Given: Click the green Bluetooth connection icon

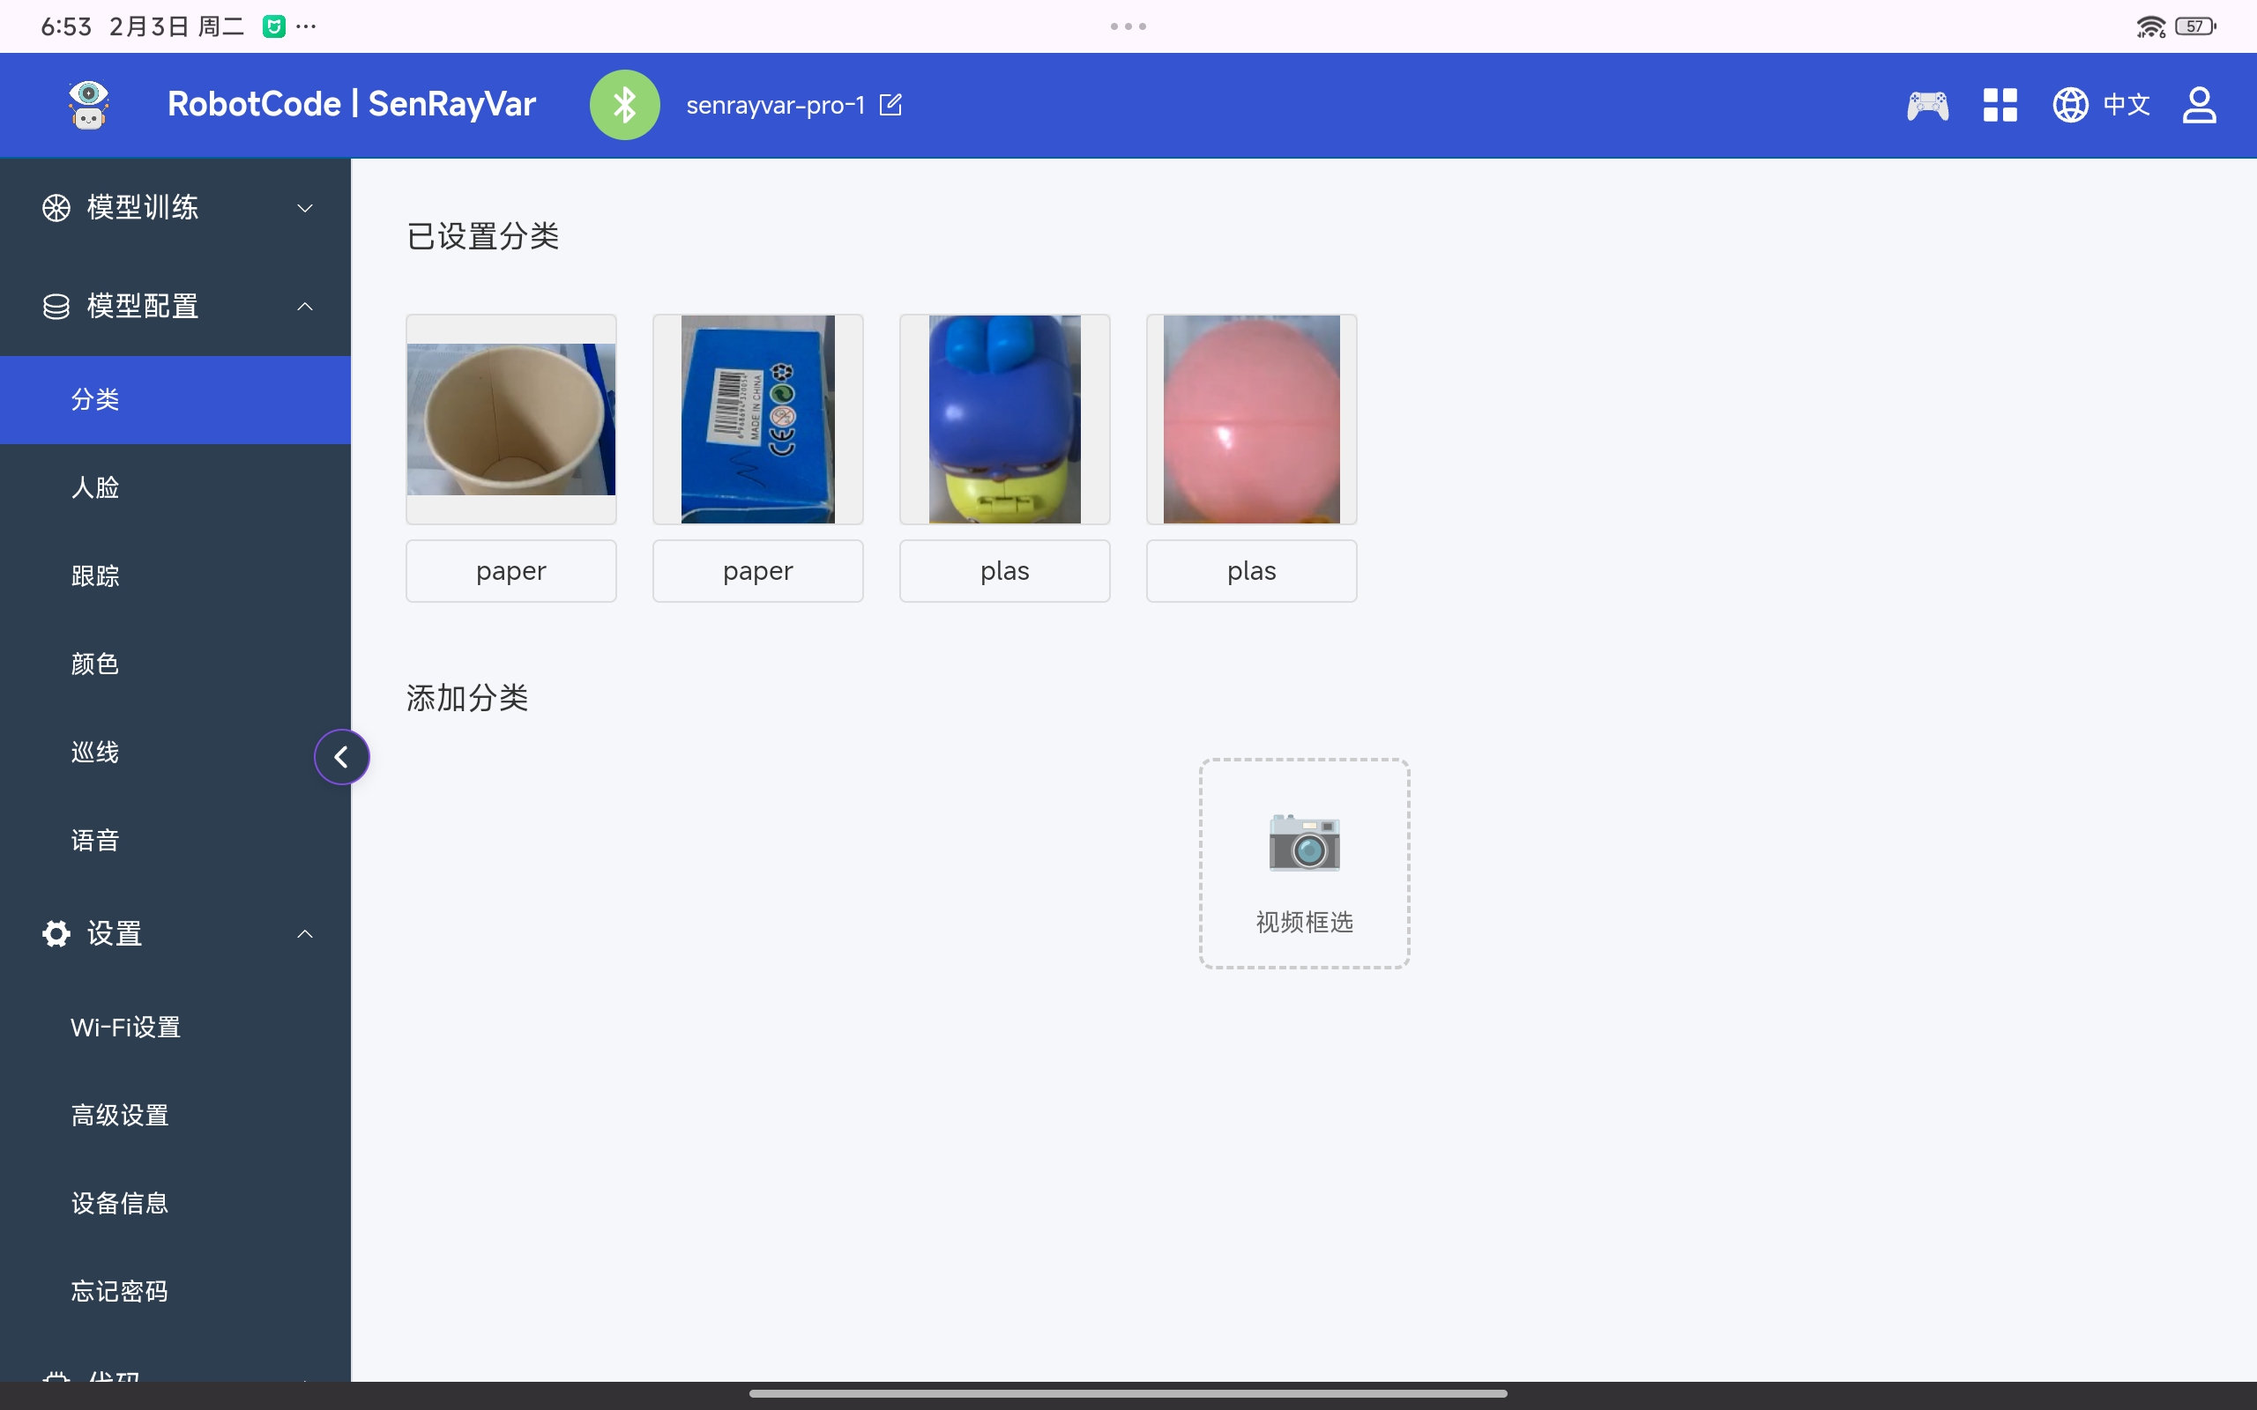Looking at the screenshot, I should 624,105.
